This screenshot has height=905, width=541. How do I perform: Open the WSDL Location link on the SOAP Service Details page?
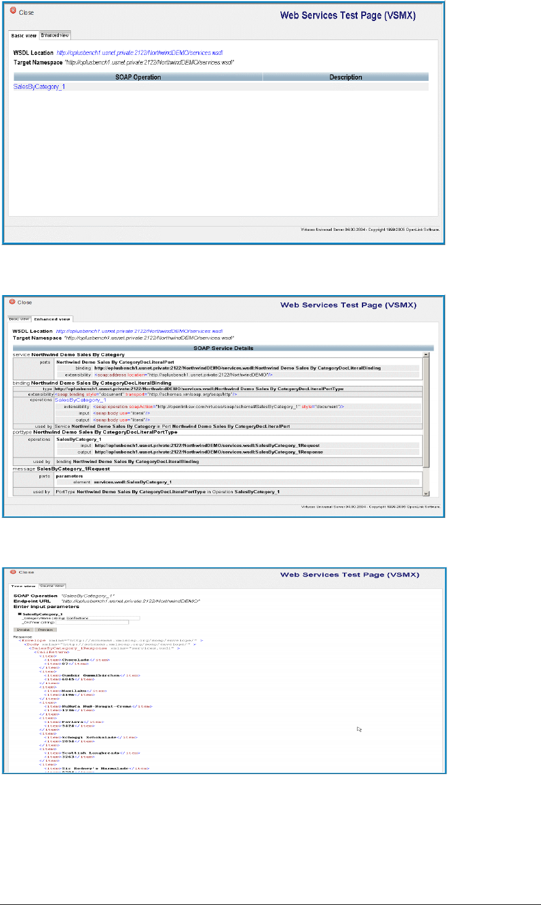point(140,332)
